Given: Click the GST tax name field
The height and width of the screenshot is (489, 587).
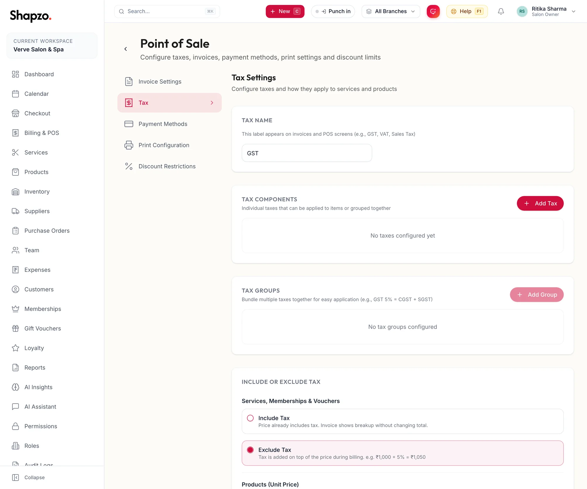Looking at the screenshot, I should 307,153.
